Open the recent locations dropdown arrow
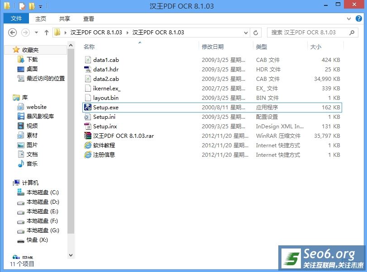This screenshot has height=272, width=367. (x=37, y=33)
